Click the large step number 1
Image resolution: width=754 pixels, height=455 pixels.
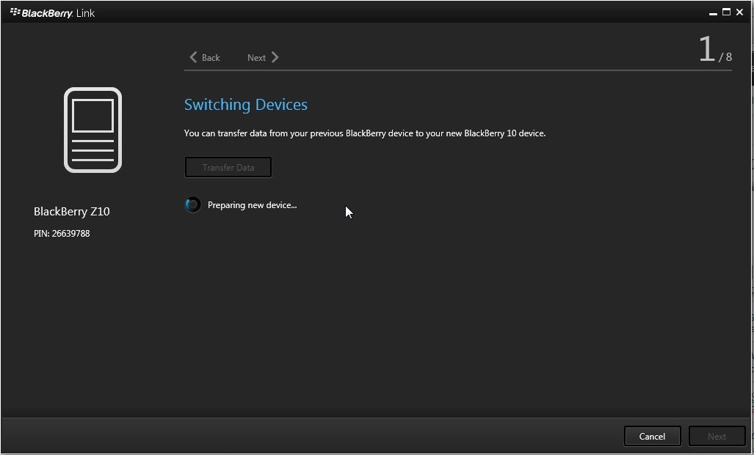click(x=706, y=50)
